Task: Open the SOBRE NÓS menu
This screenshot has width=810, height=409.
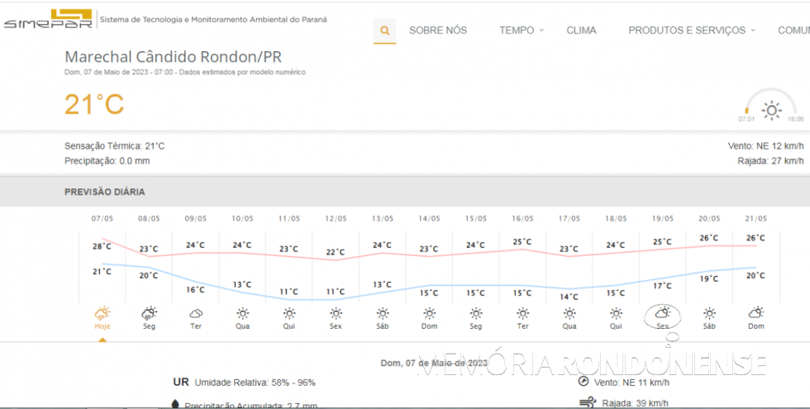Action: 438,31
